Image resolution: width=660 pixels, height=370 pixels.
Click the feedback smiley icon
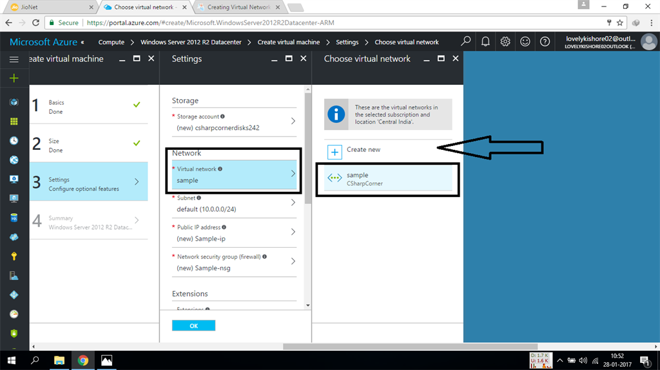coord(525,42)
